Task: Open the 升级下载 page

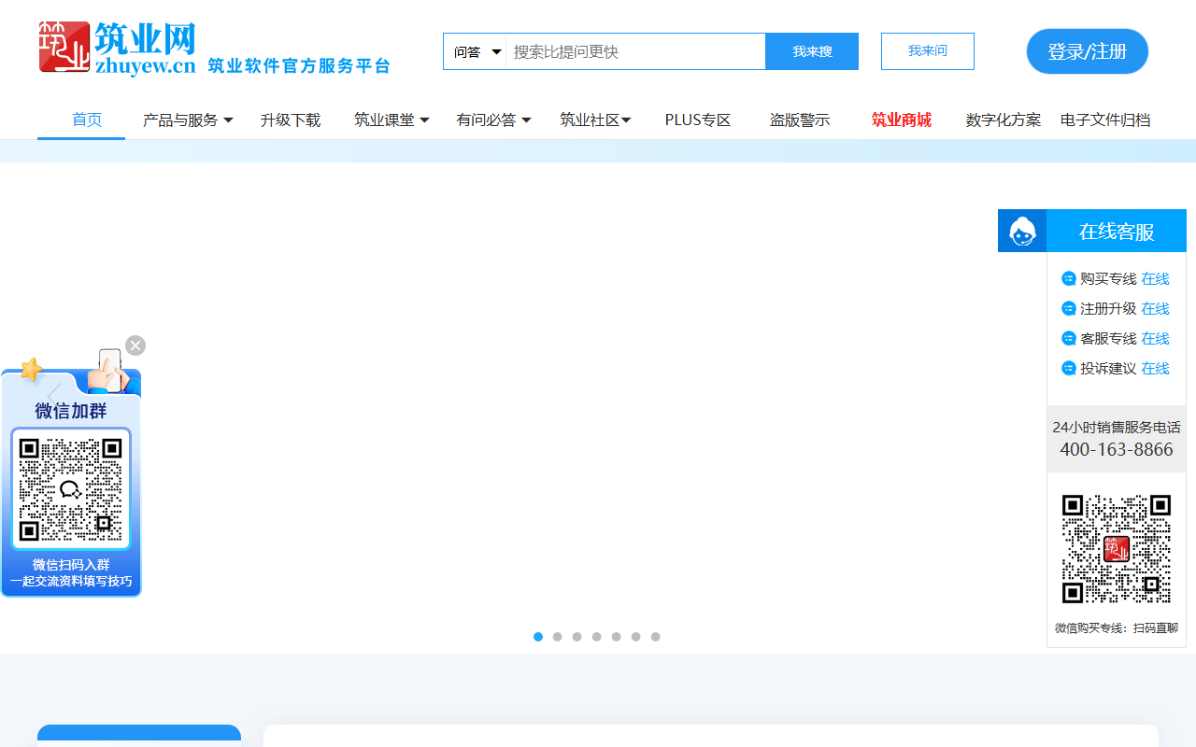Action: pos(291,120)
